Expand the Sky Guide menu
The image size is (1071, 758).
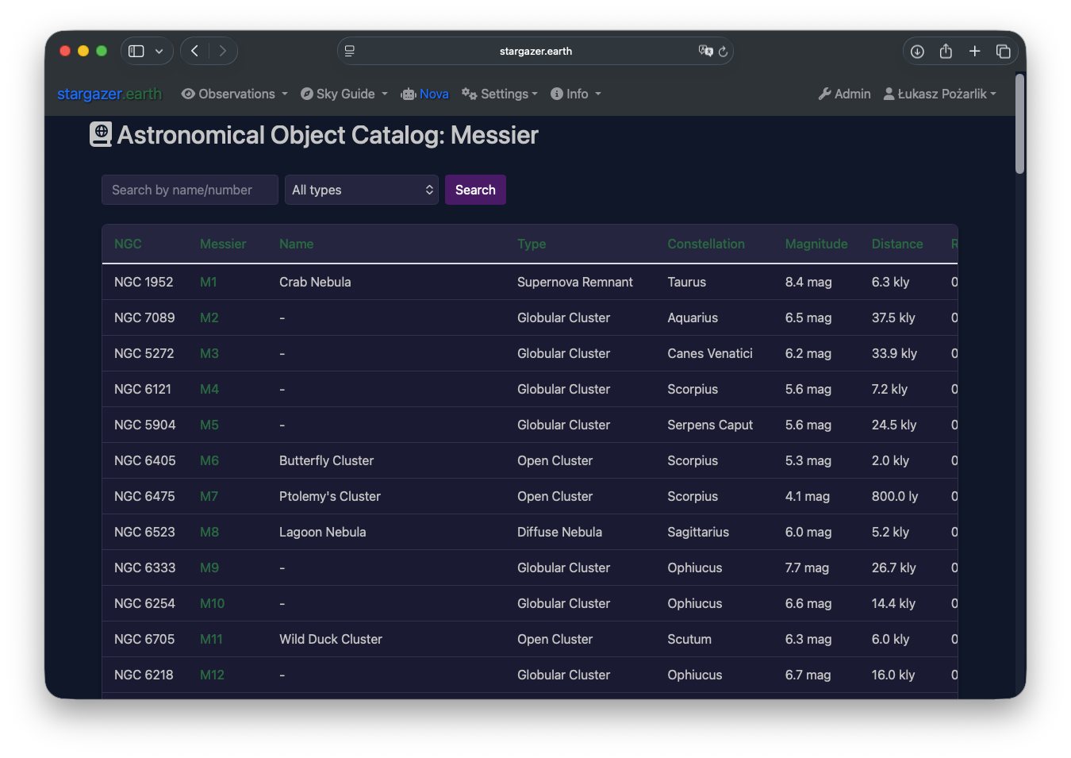pyautogui.click(x=344, y=94)
